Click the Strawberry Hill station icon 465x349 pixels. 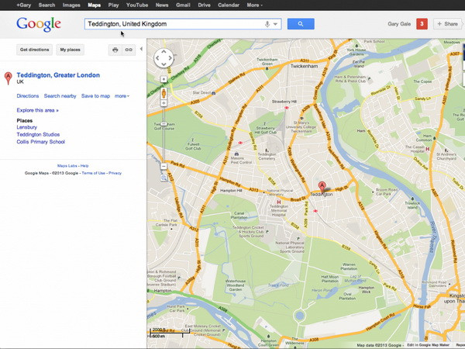coord(287,108)
